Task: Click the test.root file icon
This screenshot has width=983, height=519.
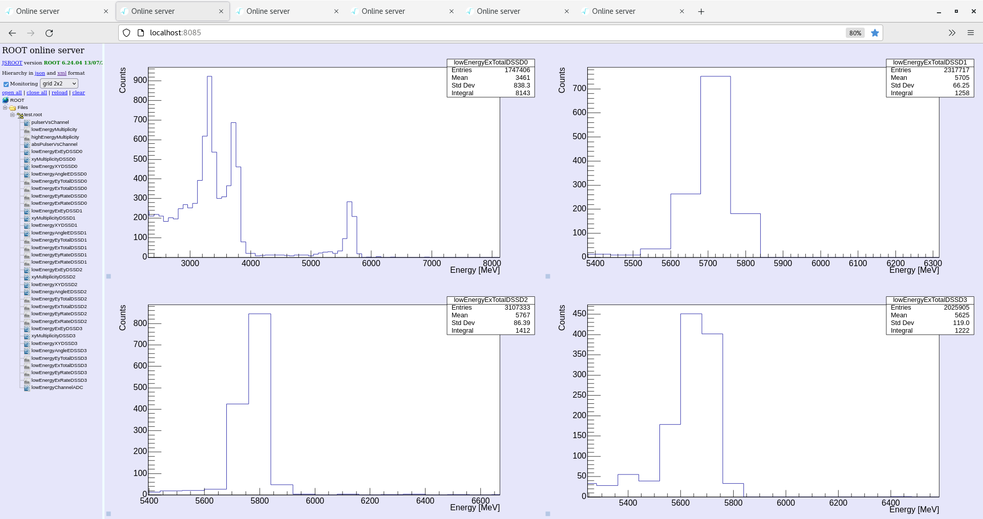Action: (x=20, y=115)
